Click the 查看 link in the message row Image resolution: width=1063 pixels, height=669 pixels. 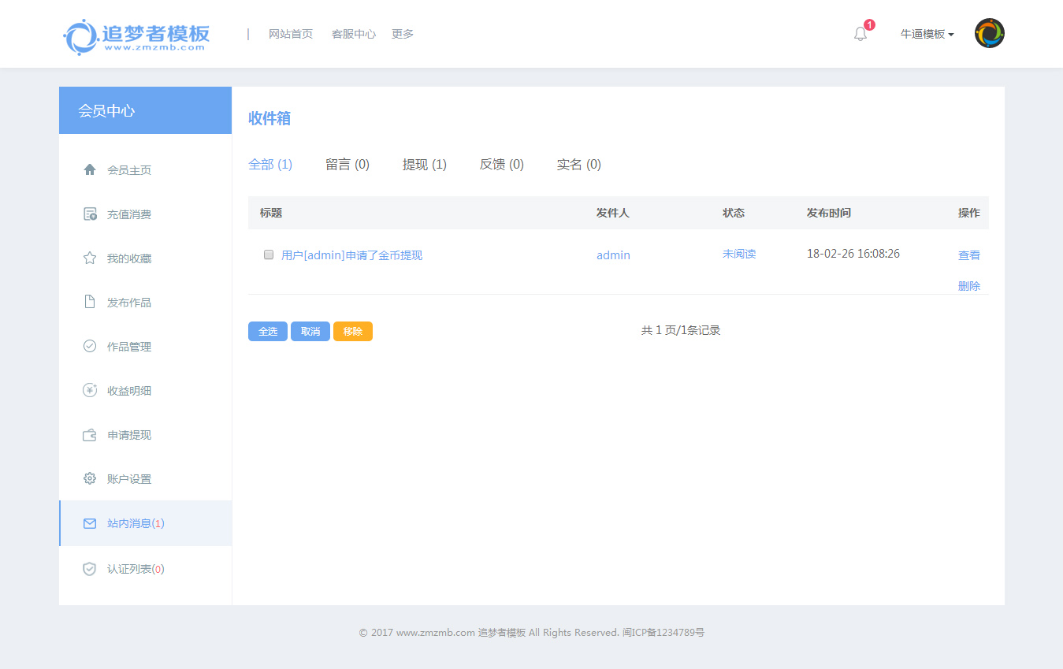point(968,255)
